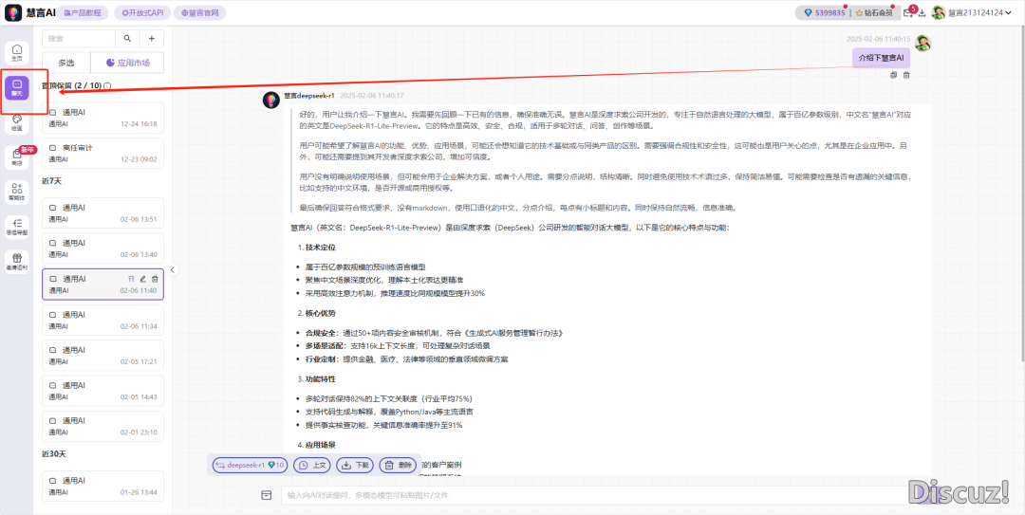Click the 置顶保留 (2 / 10) heading
Screen dimensions: 1025x515
pyautogui.click(x=72, y=85)
